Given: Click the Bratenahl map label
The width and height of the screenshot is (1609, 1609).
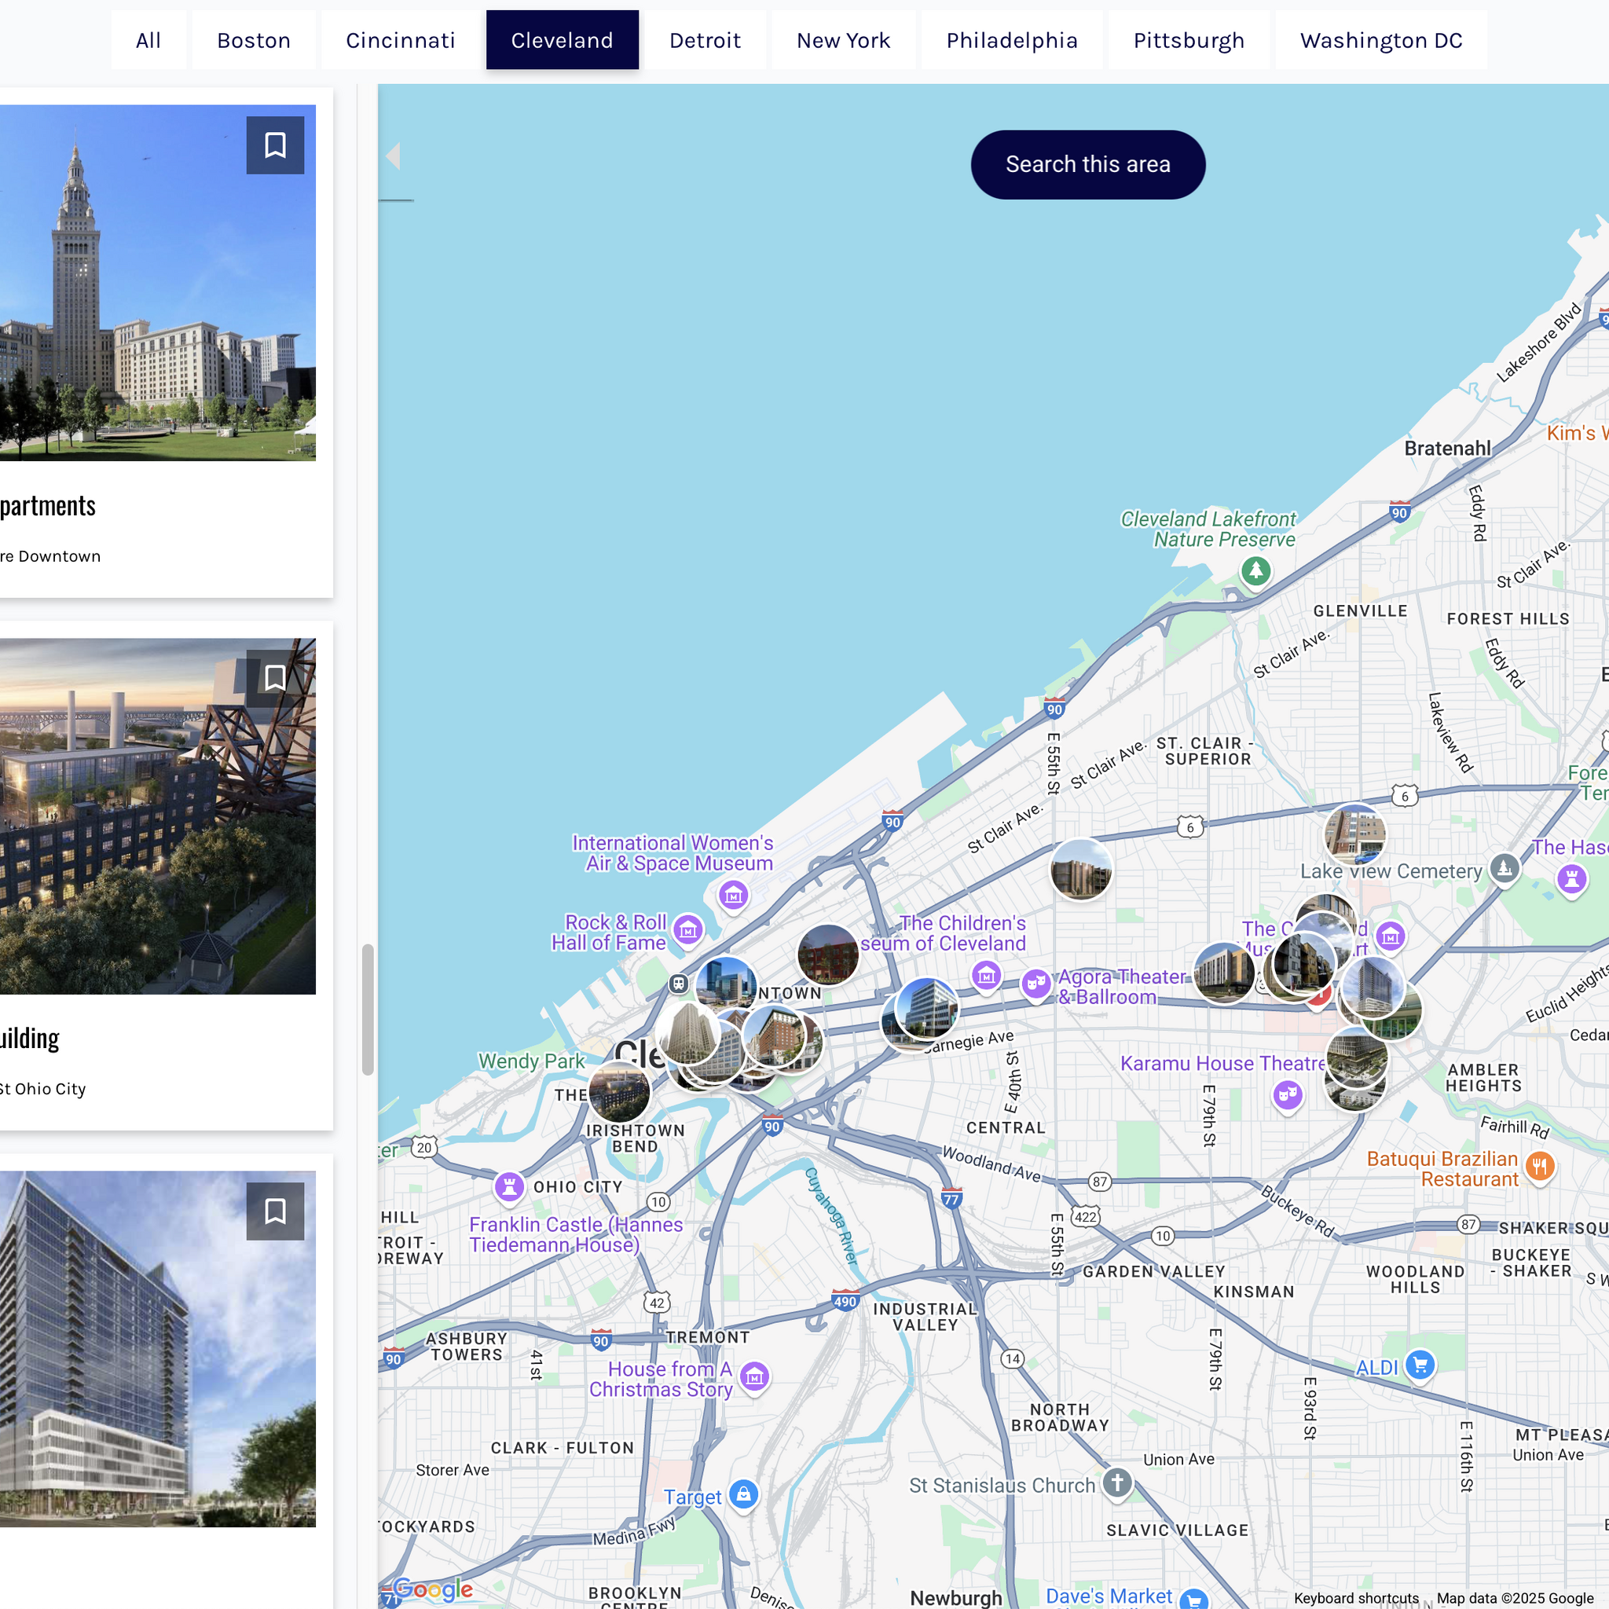Looking at the screenshot, I should 1447,448.
